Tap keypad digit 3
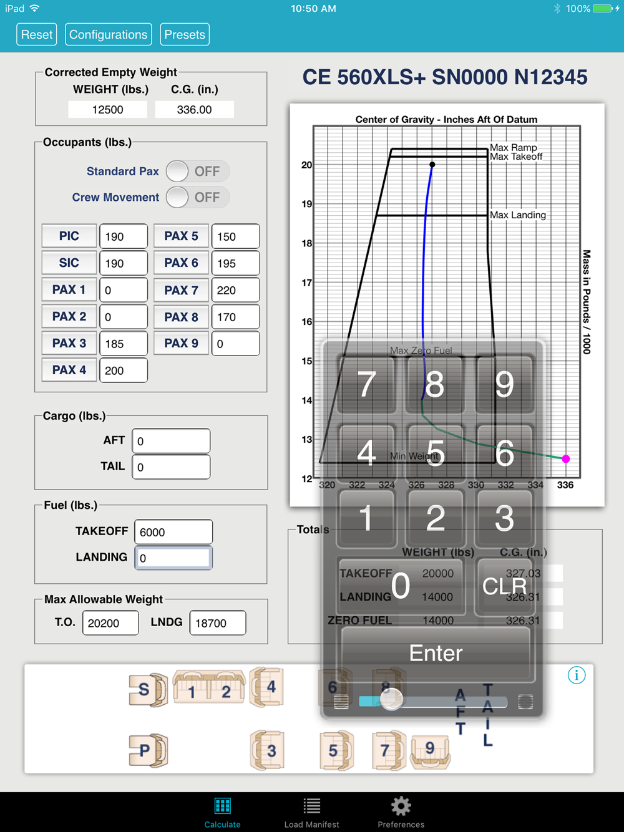 click(x=504, y=518)
